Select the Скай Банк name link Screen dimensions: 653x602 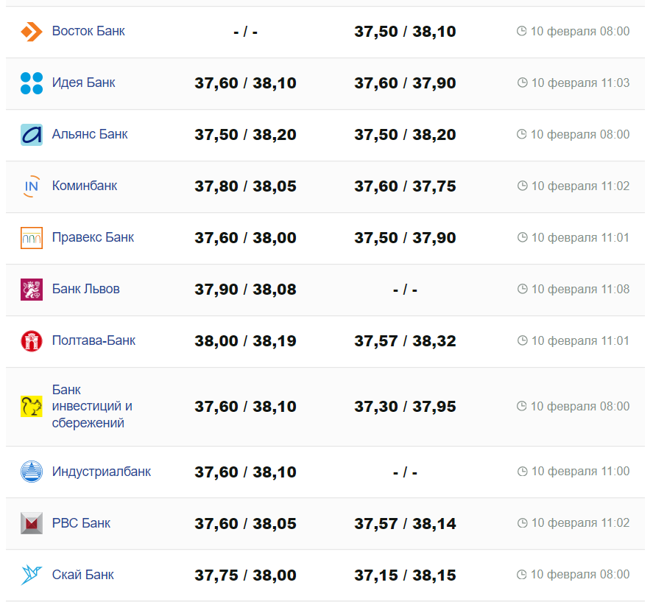pyautogui.click(x=82, y=574)
